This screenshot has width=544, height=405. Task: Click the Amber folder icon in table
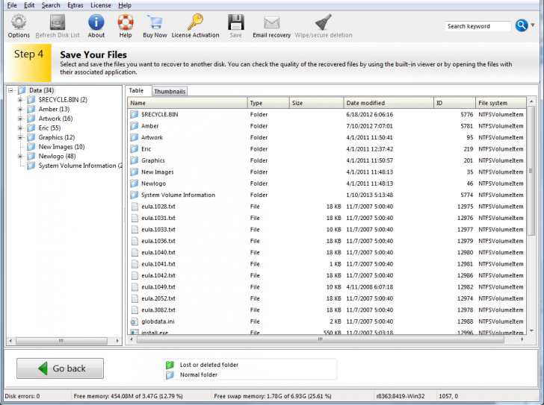coord(135,126)
